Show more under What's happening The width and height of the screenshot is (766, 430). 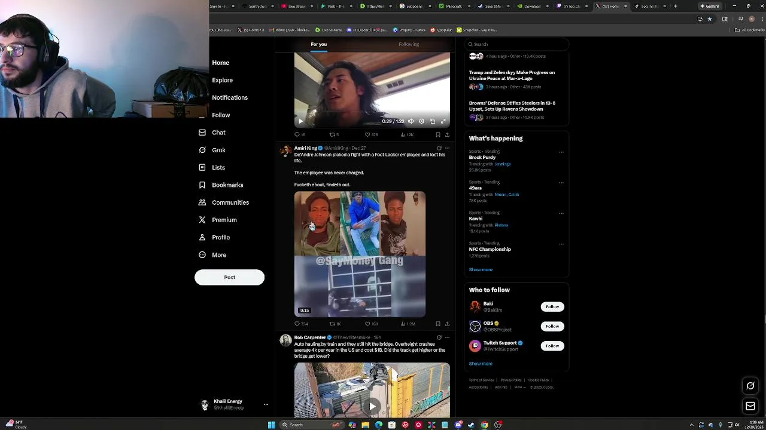481,269
